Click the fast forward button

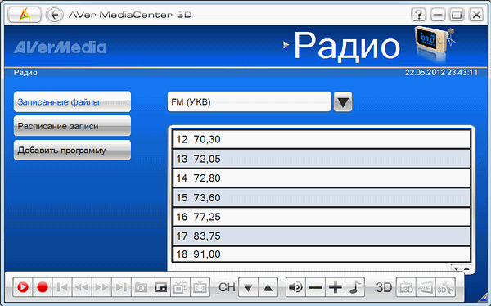click(x=101, y=287)
